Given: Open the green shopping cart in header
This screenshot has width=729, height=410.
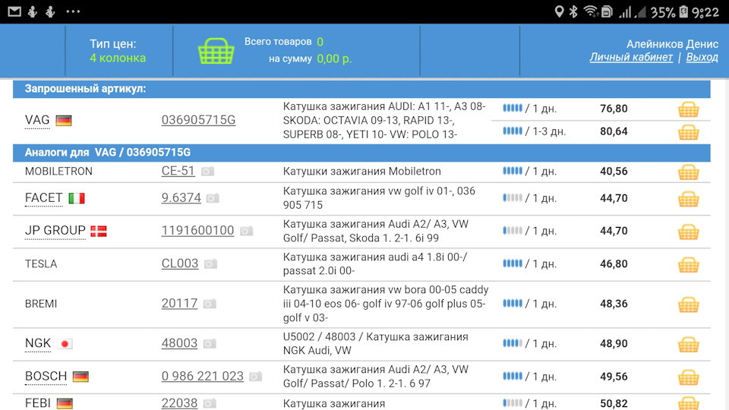Looking at the screenshot, I should click(x=216, y=51).
